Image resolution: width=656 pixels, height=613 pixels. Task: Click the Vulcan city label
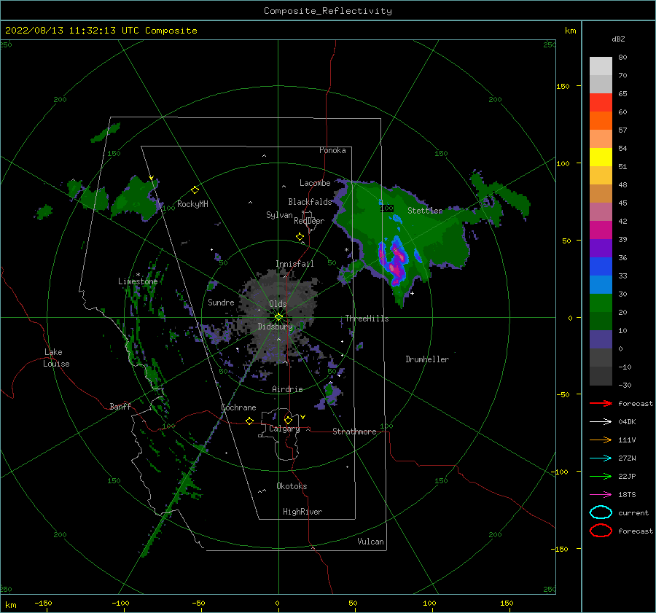[x=370, y=542]
